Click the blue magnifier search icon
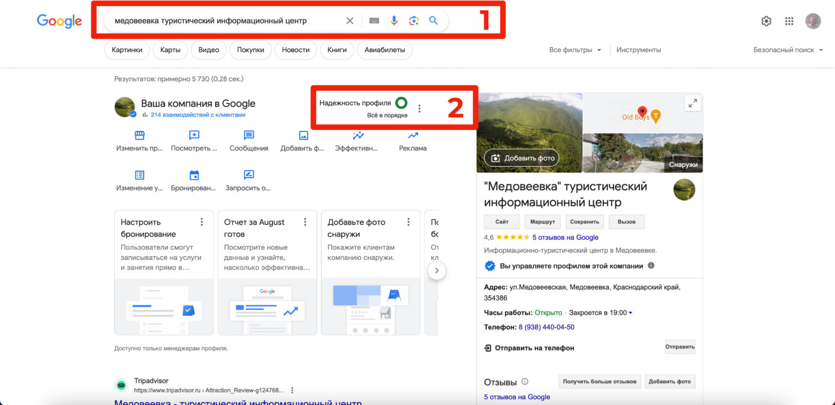This screenshot has height=405, width=835. (433, 21)
